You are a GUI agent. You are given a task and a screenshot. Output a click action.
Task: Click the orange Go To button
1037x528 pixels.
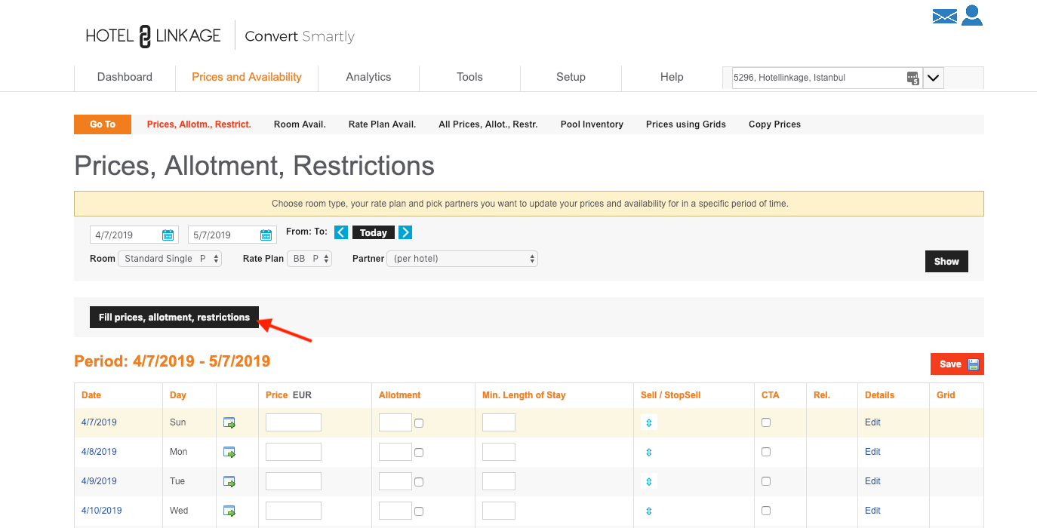103,124
